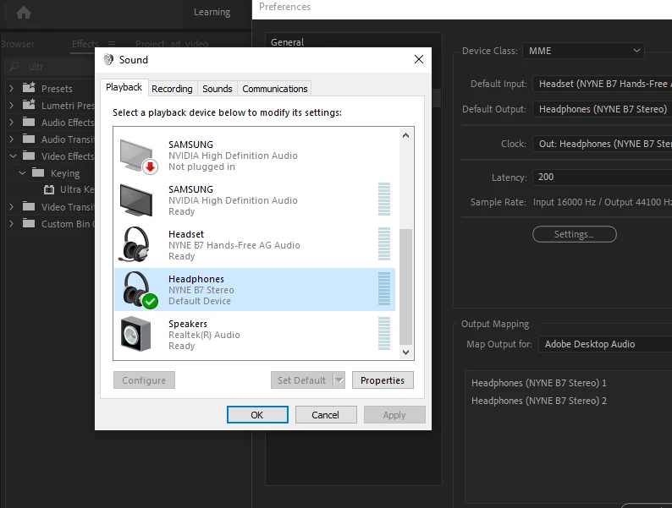Expand the Audio Transitions bin
Screen dimensions: 672x508
click(x=12, y=139)
